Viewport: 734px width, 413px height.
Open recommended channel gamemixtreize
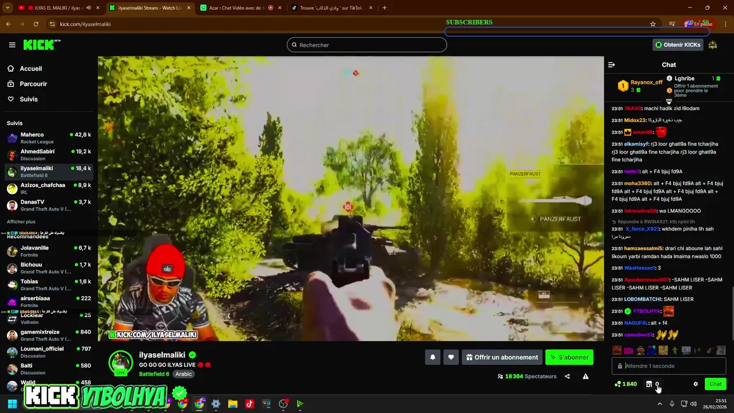click(x=49, y=335)
